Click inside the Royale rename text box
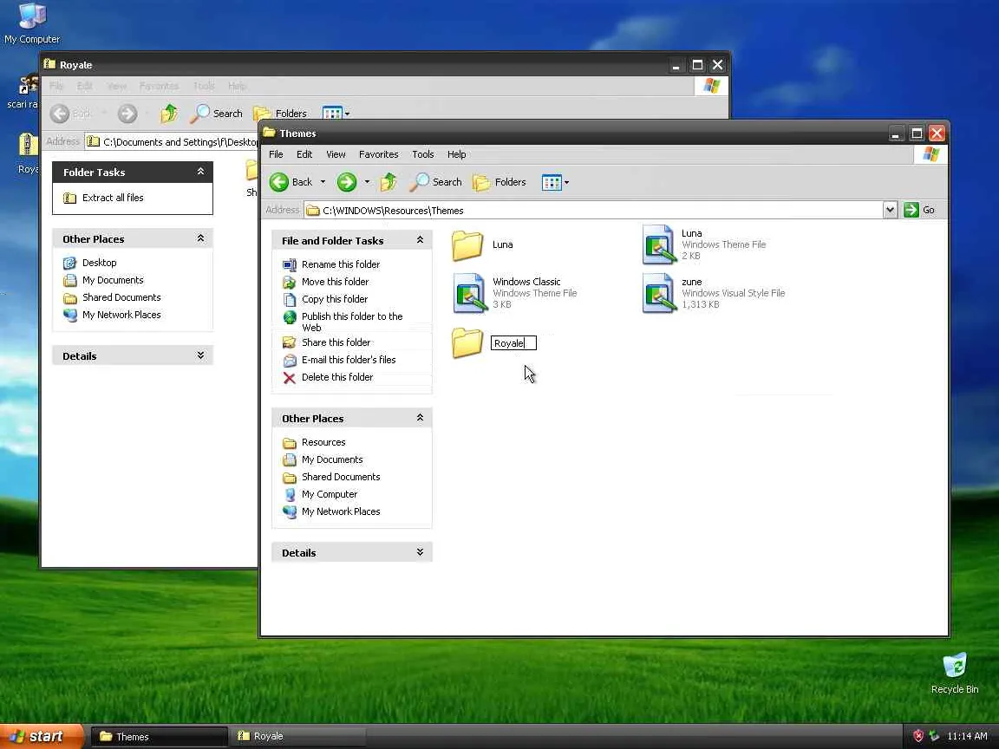This screenshot has width=999, height=749. 513,343
